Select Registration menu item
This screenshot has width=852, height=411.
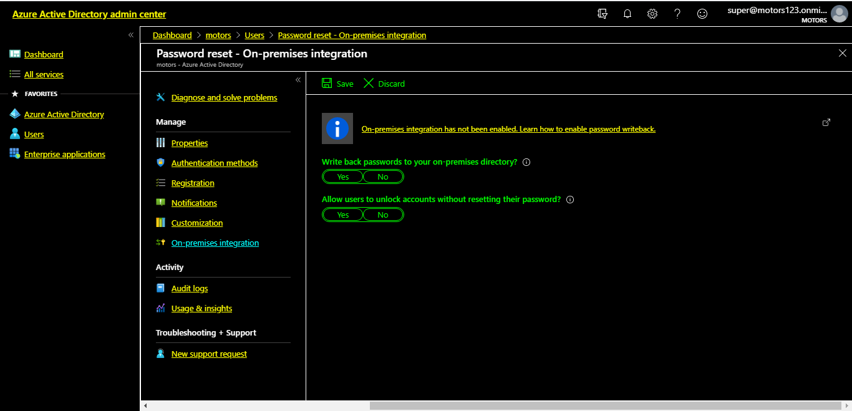pos(193,183)
